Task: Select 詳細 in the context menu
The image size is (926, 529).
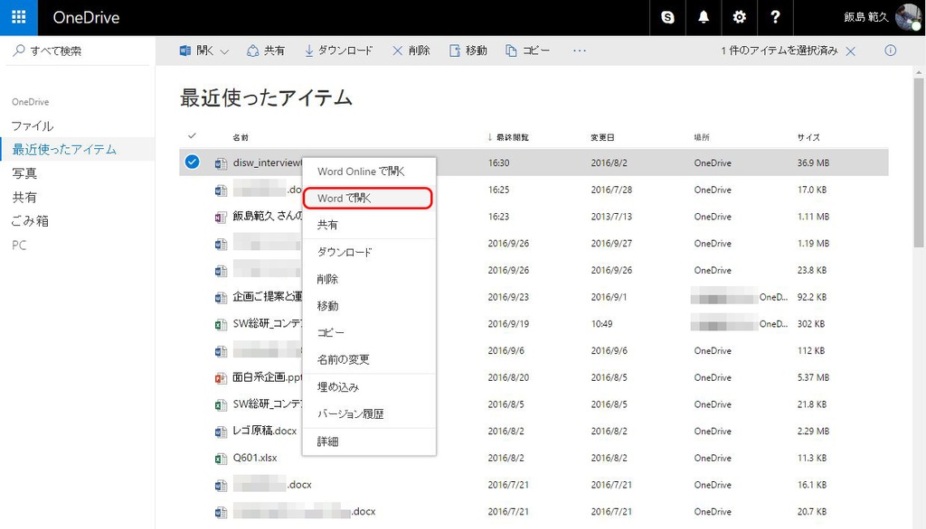Action: (x=369, y=441)
